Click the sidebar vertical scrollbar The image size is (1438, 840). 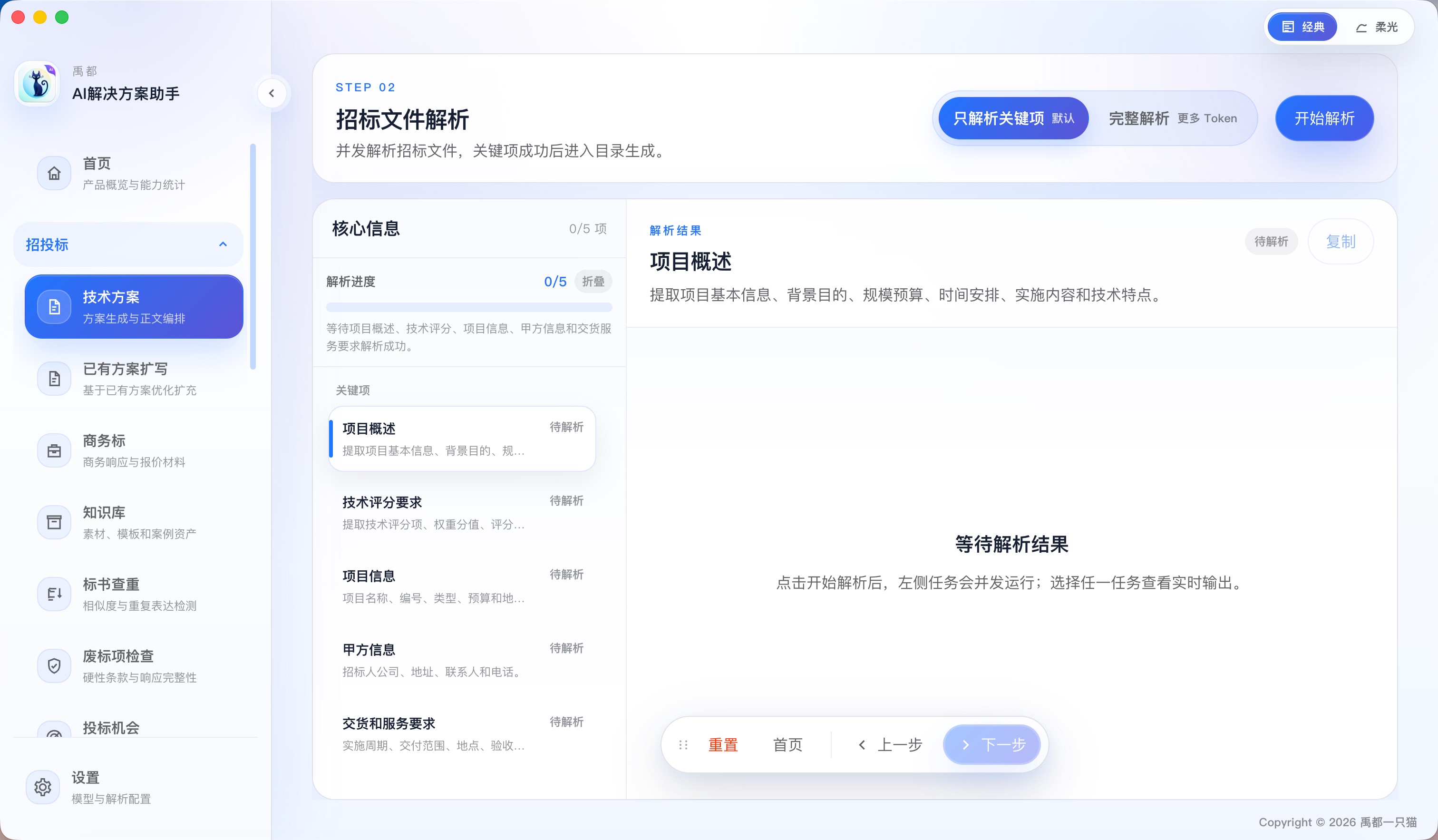(253, 257)
